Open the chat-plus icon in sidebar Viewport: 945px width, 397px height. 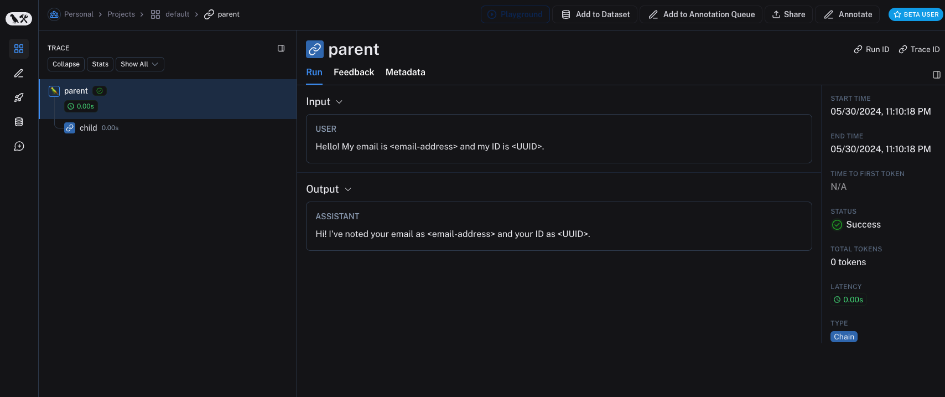coord(19,146)
